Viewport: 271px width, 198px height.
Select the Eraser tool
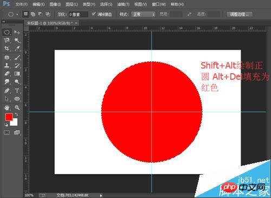[7, 74]
